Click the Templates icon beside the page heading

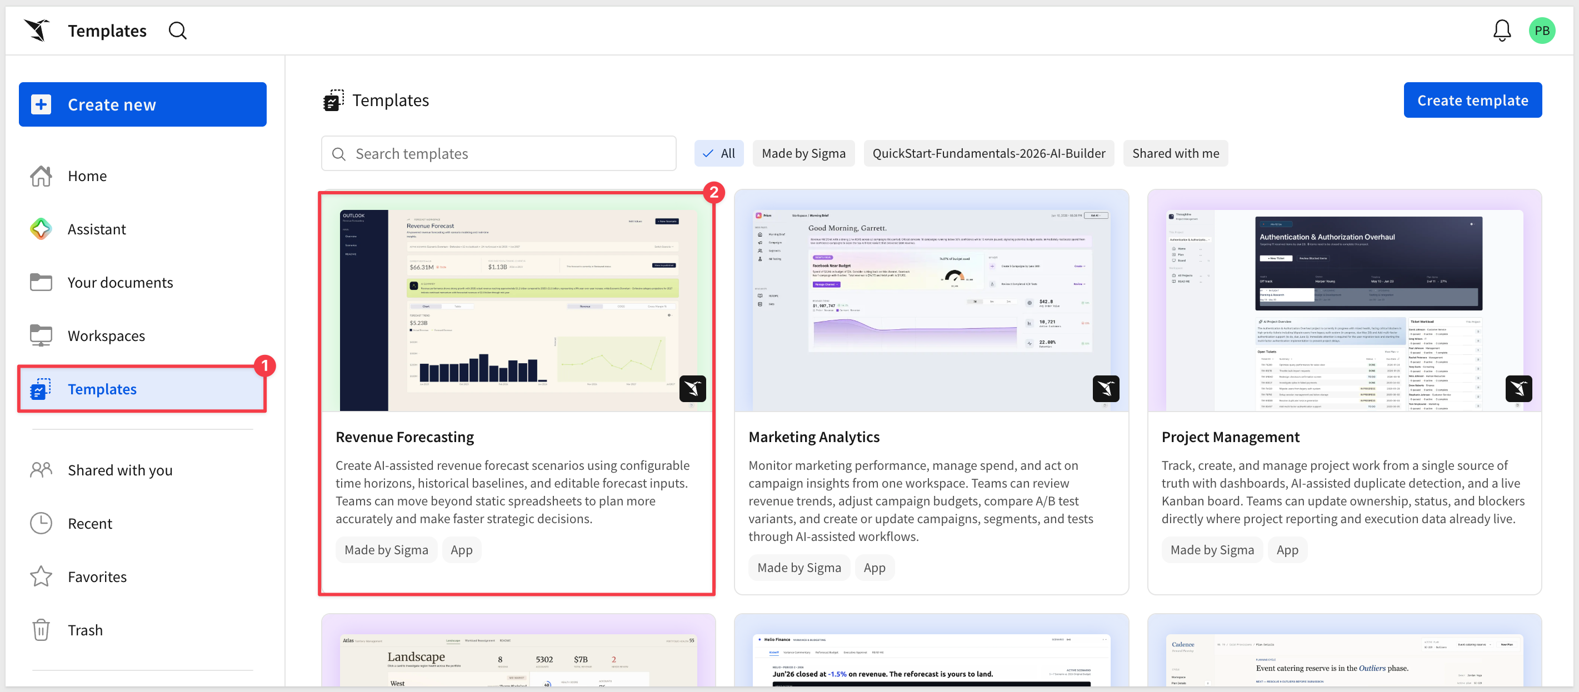click(333, 100)
